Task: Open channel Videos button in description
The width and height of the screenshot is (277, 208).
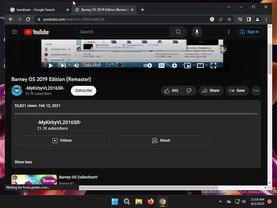Action: [62, 141]
